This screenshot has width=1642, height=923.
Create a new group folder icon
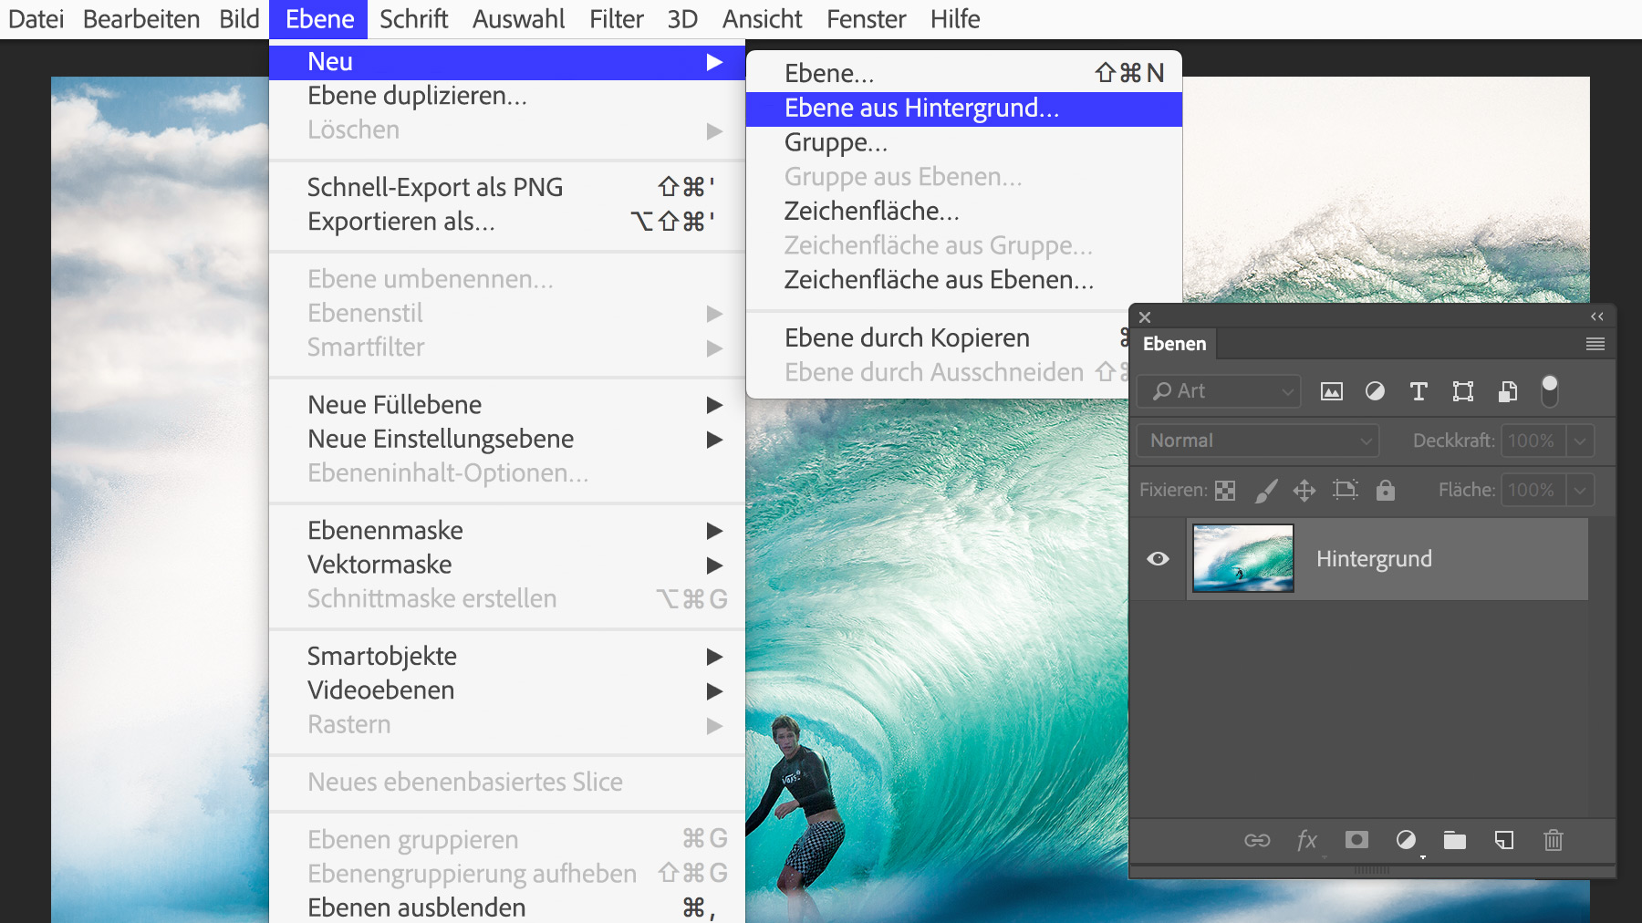pos(1455,840)
